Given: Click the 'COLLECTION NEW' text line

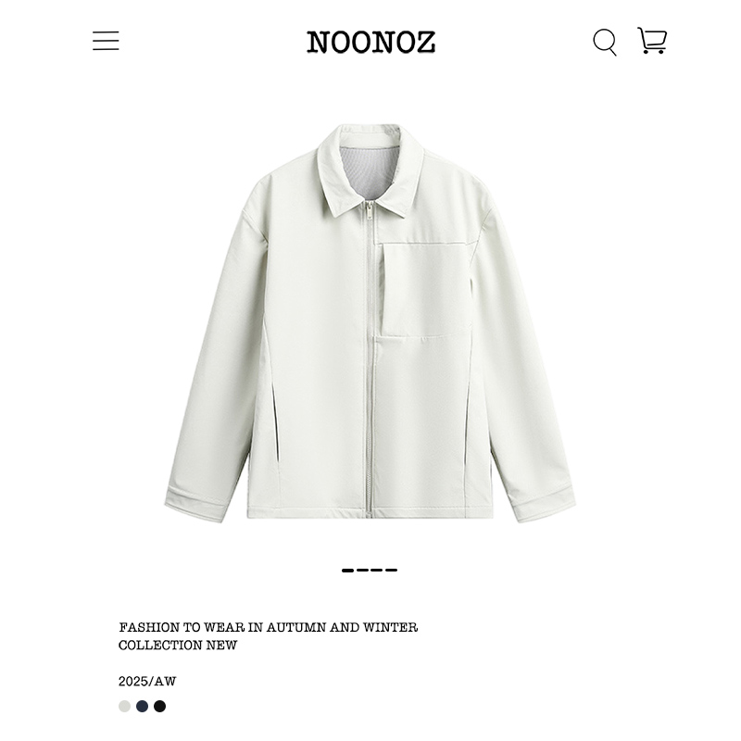Looking at the screenshot, I should pyautogui.click(x=178, y=645).
